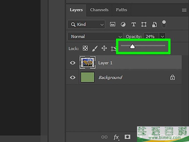Screen dimensions: 189x142
Task: Filter for pixel layers icon
Action: tap(112, 24)
